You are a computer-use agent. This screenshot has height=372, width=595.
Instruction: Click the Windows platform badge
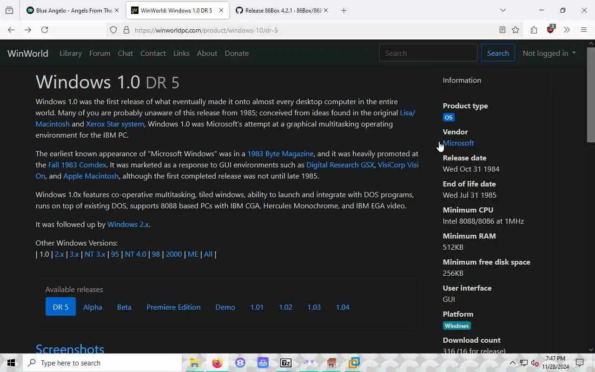click(457, 325)
